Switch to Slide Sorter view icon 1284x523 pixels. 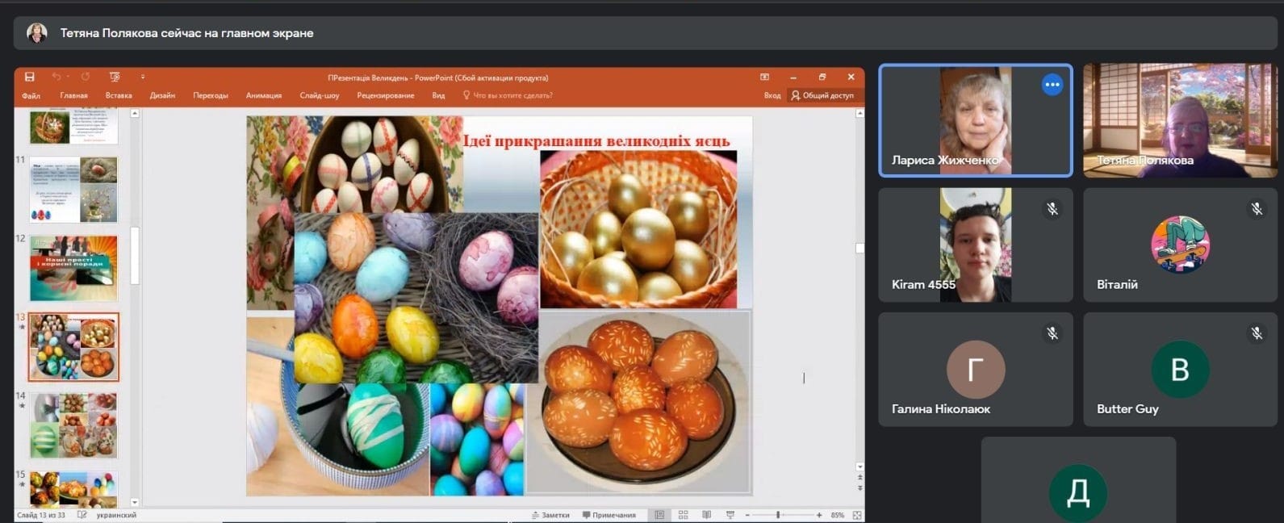[x=683, y=515]
